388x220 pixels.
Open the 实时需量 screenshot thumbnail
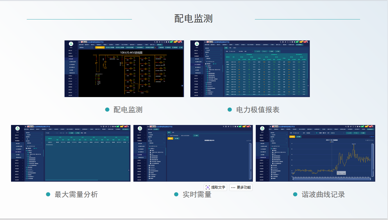click(x=193, y=153)
